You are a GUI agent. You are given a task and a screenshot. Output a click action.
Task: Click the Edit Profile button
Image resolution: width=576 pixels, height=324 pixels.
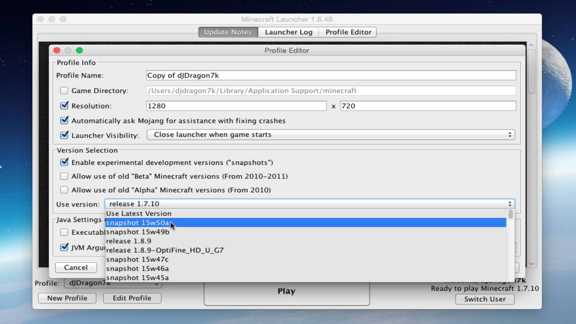[132, 298]
